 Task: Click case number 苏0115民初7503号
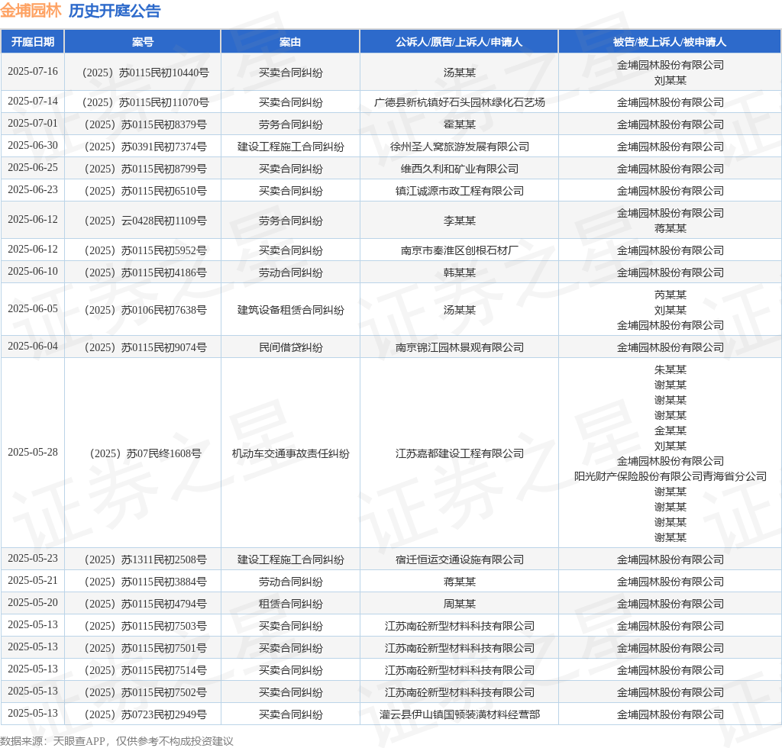pos(146,626)
